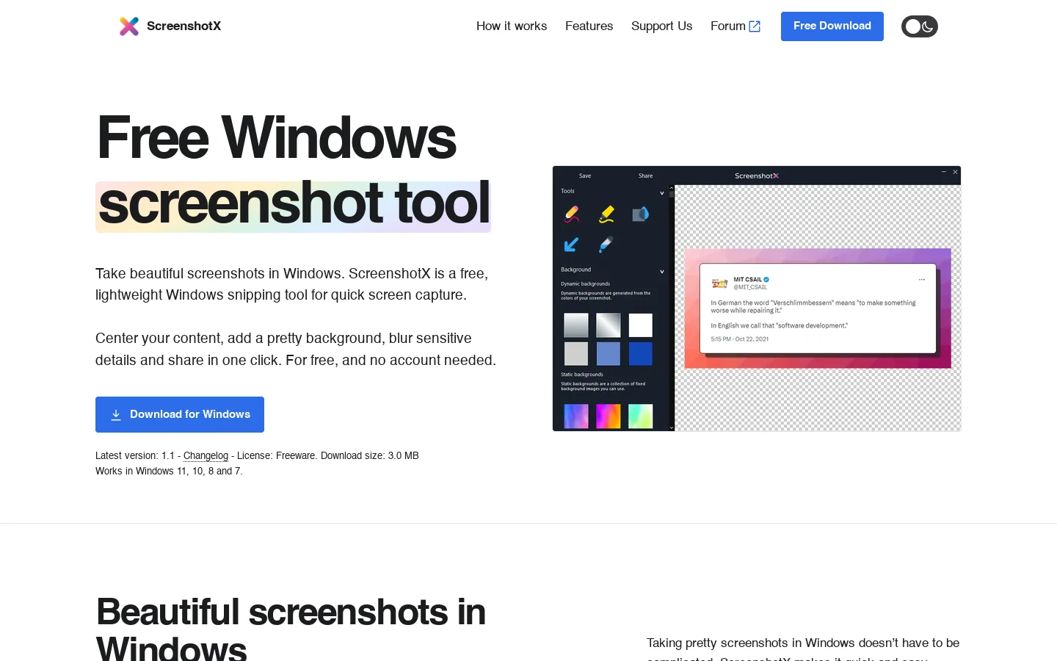The image size is (1057, 661).
Task: Click the external-link icon beside Forum
Action: pyautogui.click(x=755, y=26)
